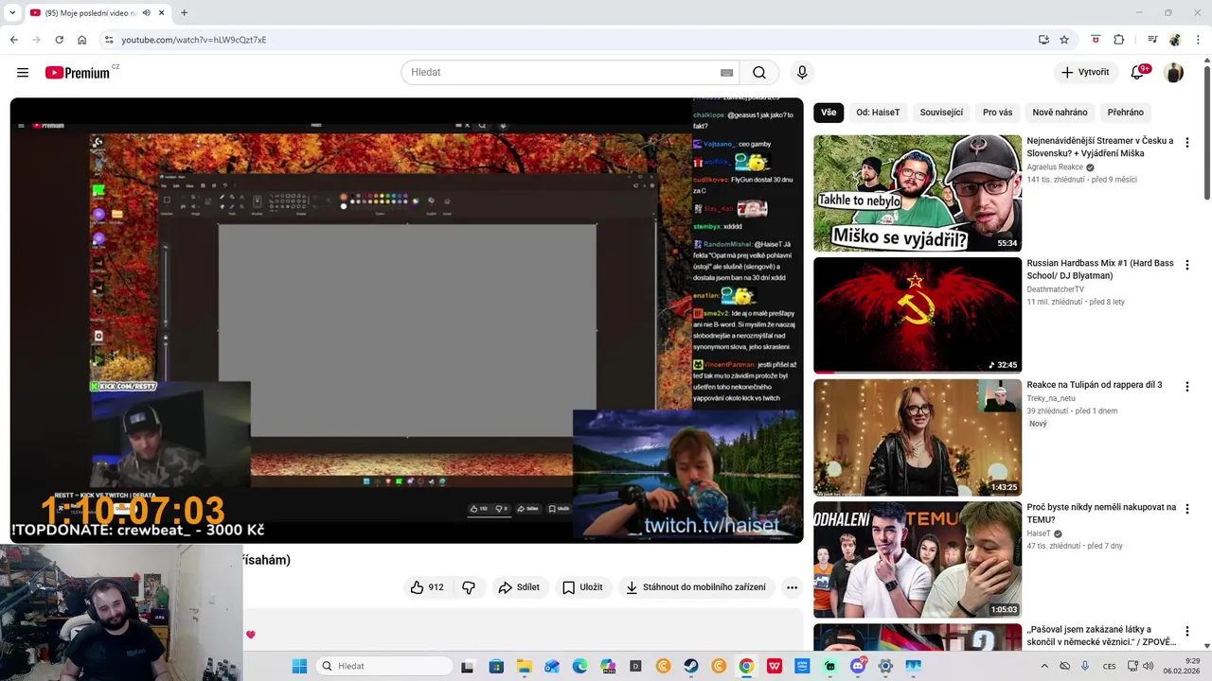The height and width of the screenshot is (681, 1212).
Task: Select the Vše filter chip
Action: pos(829,113)
